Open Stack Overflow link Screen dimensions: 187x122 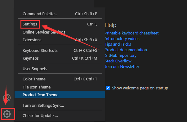118,61
